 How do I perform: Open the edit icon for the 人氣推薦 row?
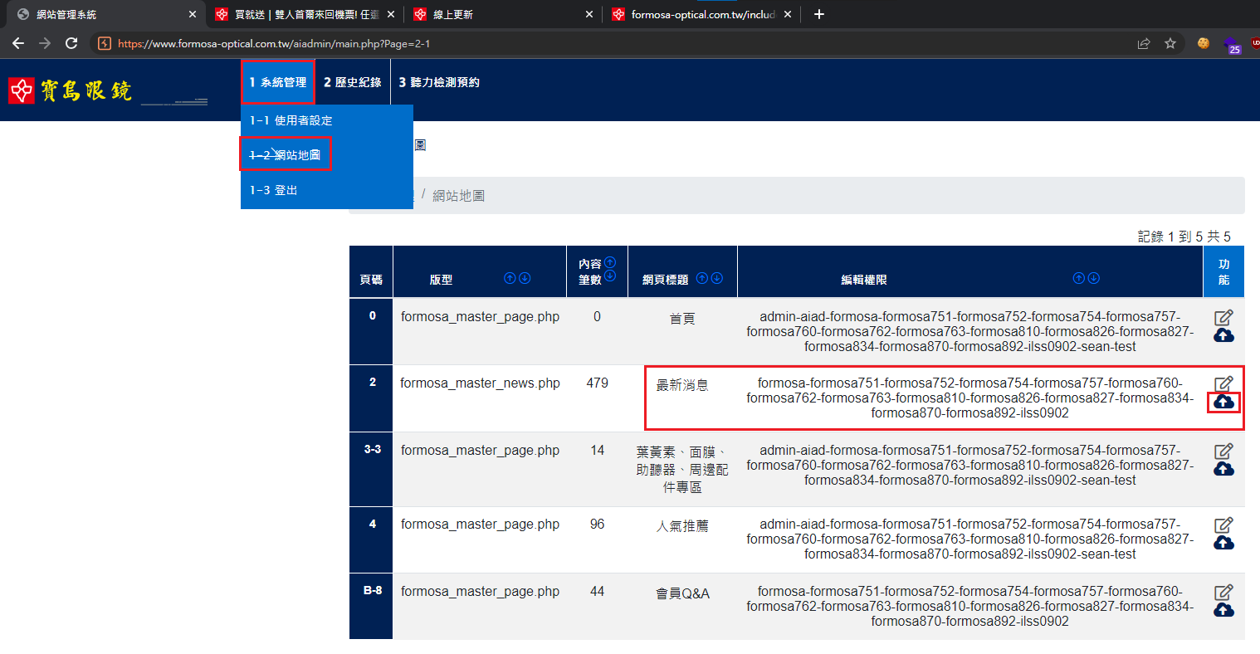click(1223, 525)
